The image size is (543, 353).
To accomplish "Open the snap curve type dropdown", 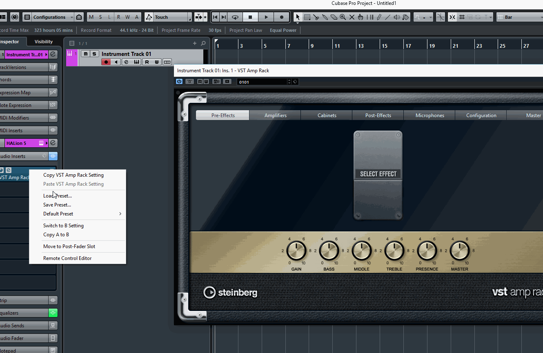I will pos(423,17).
